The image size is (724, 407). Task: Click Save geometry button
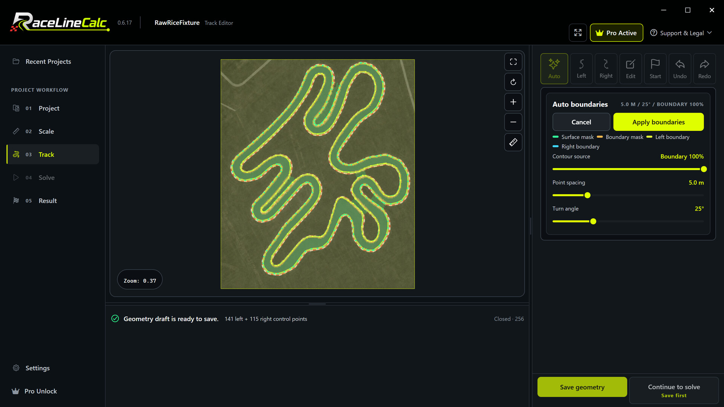point(582,387)
